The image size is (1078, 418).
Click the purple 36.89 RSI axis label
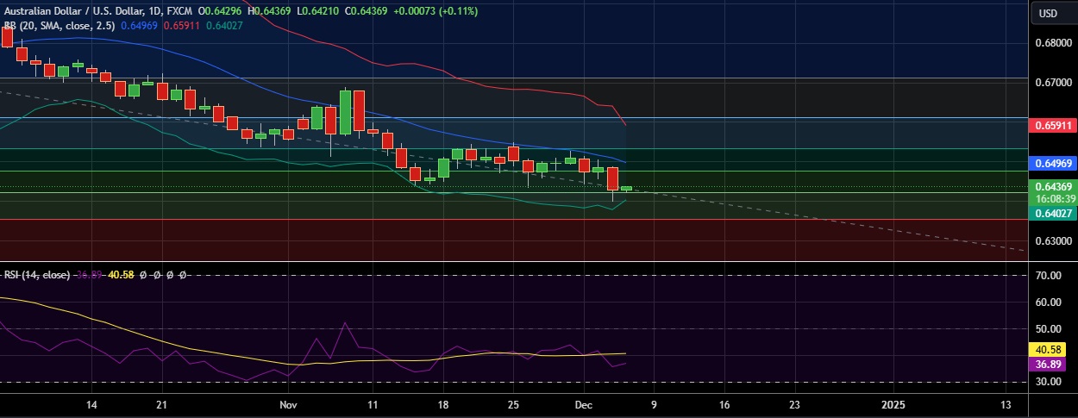coord(1048,365)
